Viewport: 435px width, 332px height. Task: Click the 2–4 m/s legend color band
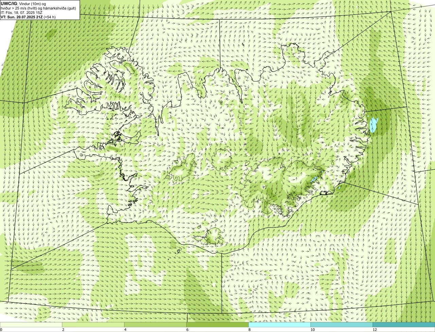93,325
